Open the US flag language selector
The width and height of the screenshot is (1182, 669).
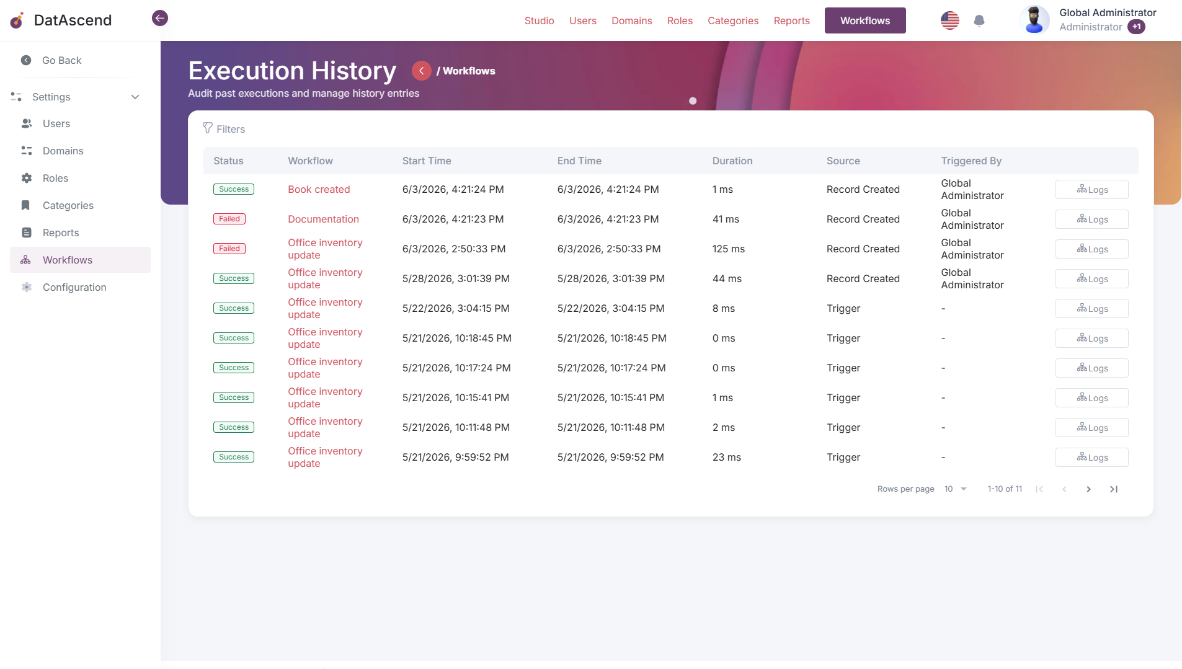click(949, 20)
